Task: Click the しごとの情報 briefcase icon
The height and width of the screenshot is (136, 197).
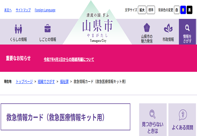Action: coord(47,29)
